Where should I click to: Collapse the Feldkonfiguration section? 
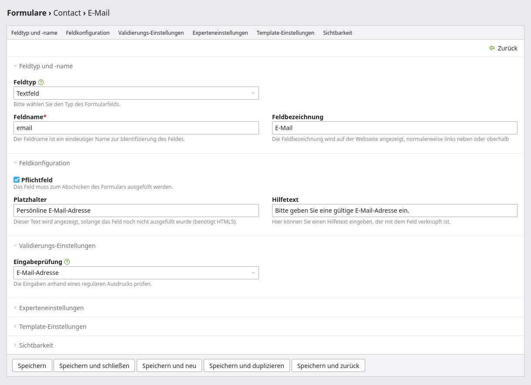[42, 163]
